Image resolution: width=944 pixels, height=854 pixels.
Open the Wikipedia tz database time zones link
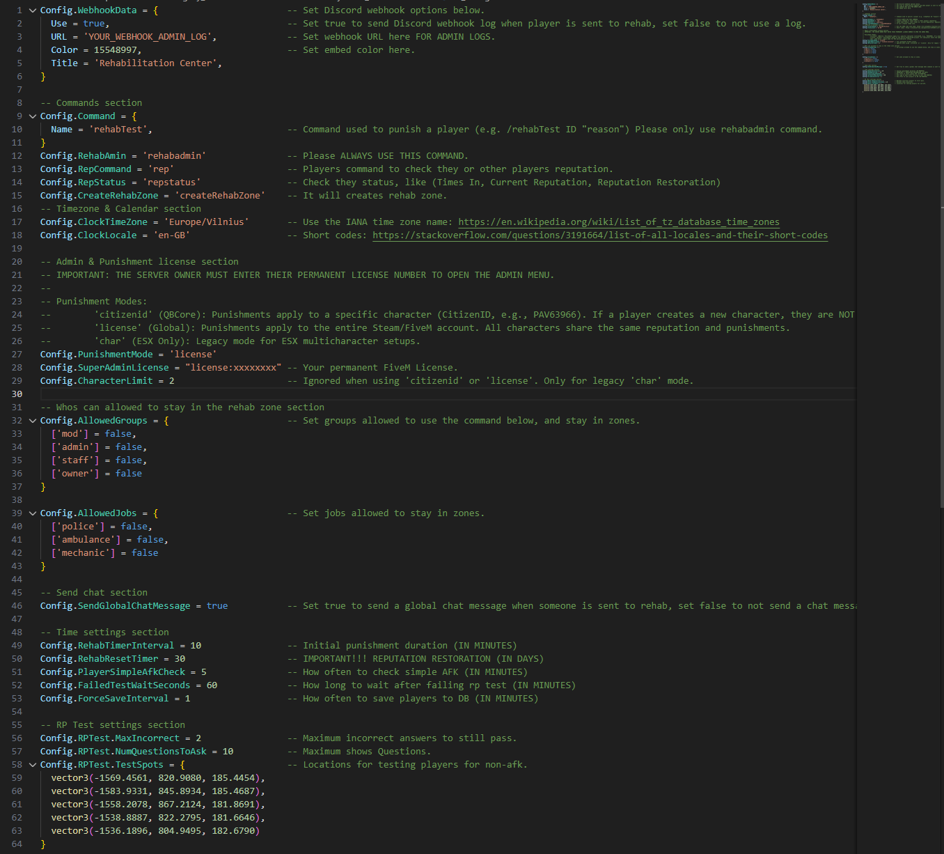(618, 222)
